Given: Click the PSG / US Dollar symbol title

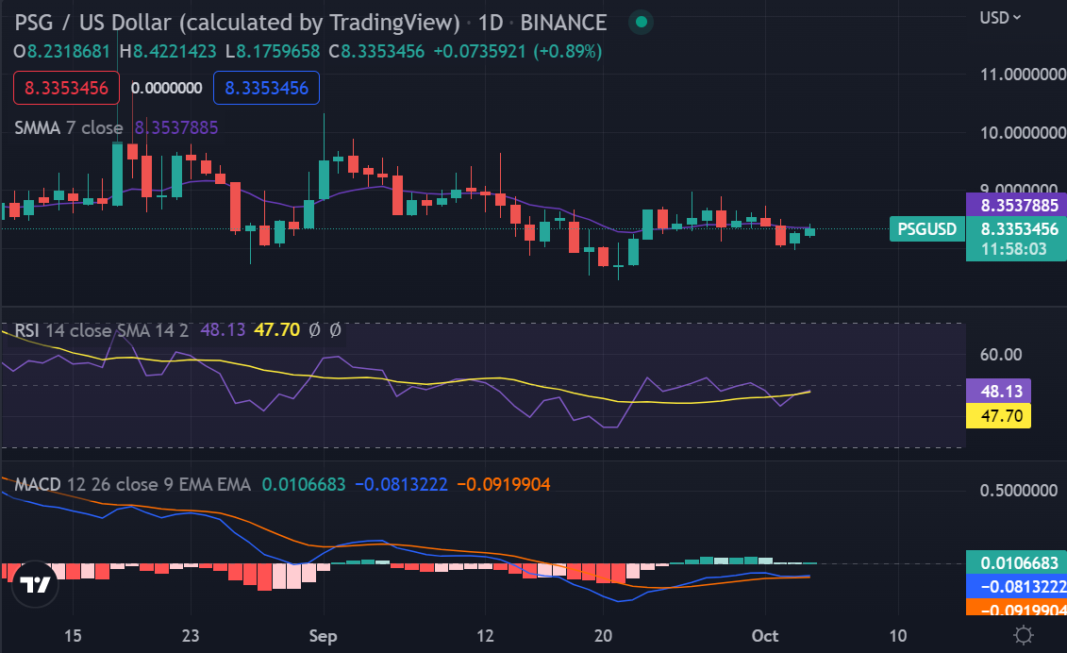Looking at the screenshot, I should pyautogui.click(x=237, y=23).
